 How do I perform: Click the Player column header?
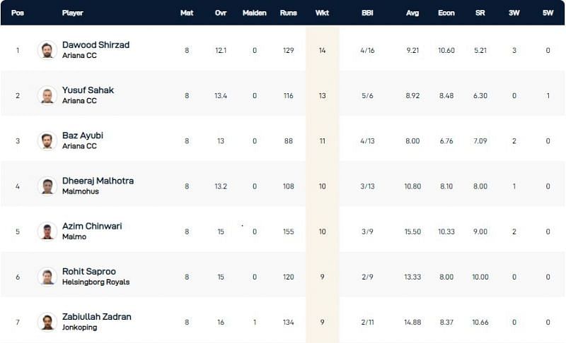click(72, 13)
